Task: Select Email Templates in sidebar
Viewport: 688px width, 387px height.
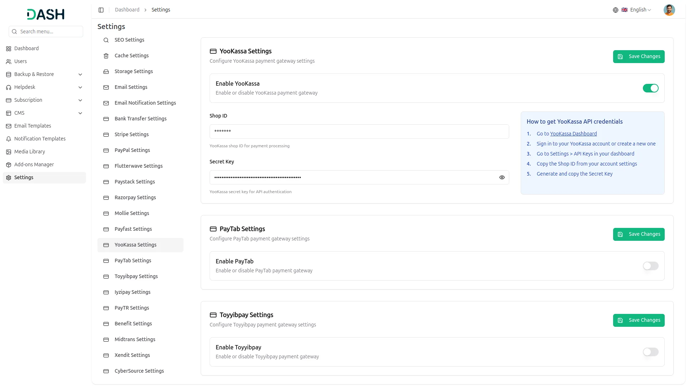Action: [x=33, y=126]
